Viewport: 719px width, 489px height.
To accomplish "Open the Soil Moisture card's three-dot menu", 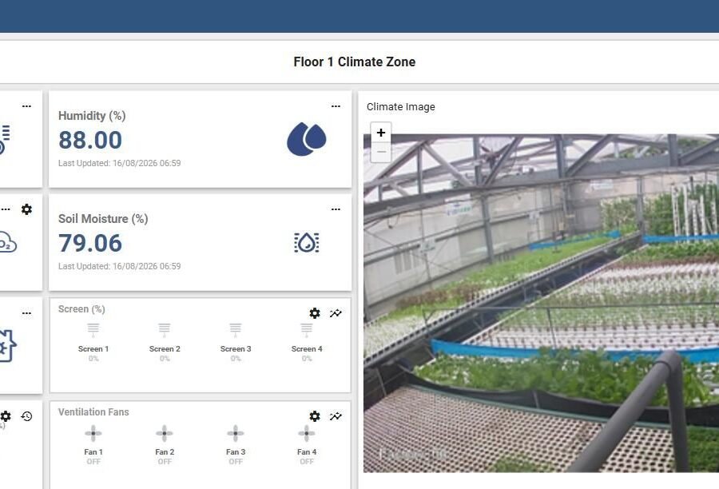I will 336,209.
